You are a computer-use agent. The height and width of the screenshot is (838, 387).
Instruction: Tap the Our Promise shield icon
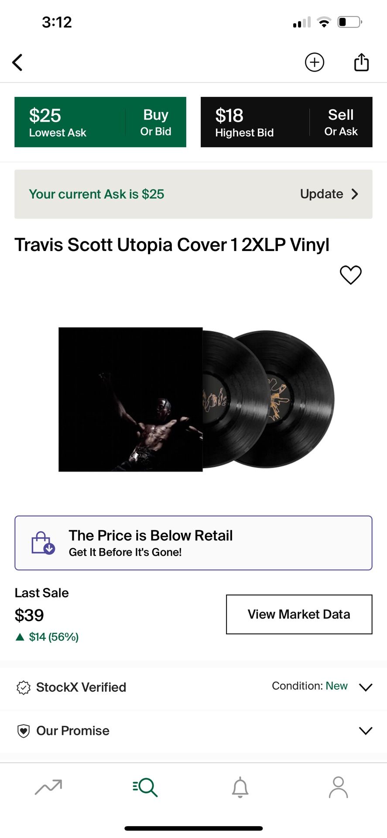[23, 731]
